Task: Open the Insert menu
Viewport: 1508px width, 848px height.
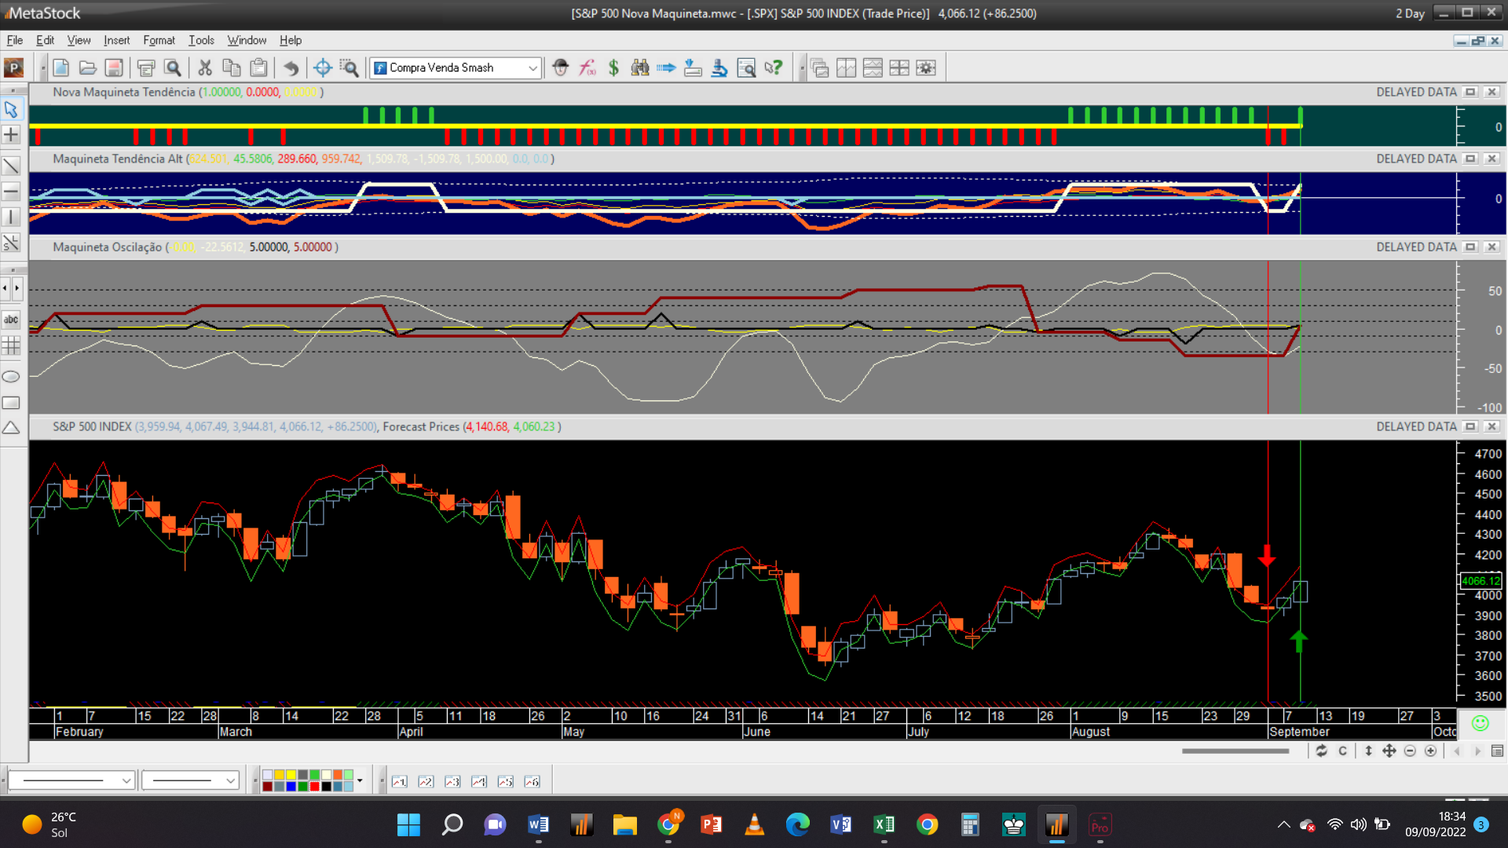Action: [x=116, y=40]
